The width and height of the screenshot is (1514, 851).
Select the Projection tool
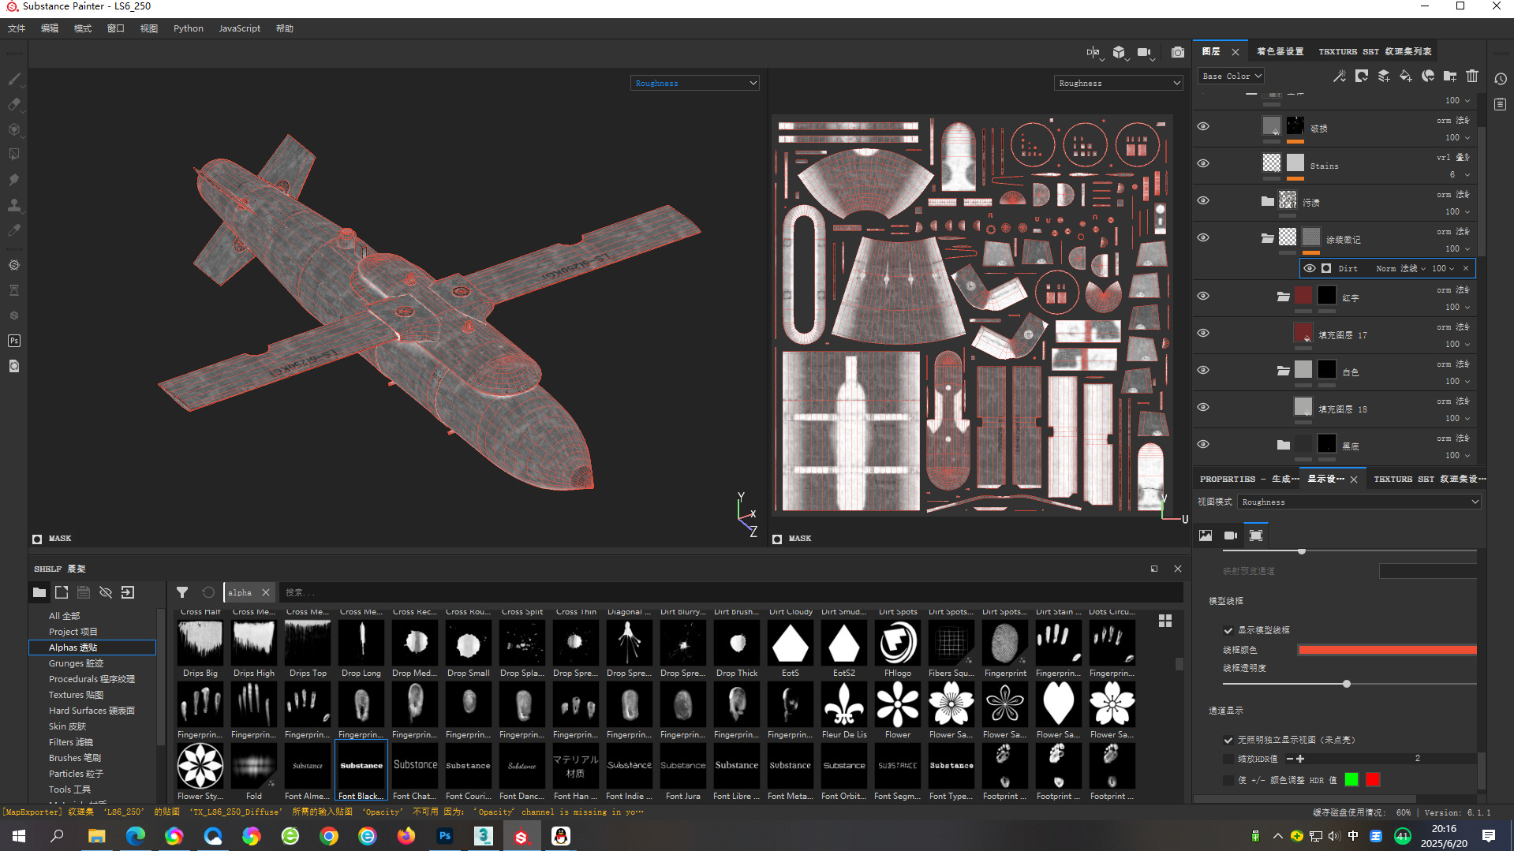click(14, 129)
